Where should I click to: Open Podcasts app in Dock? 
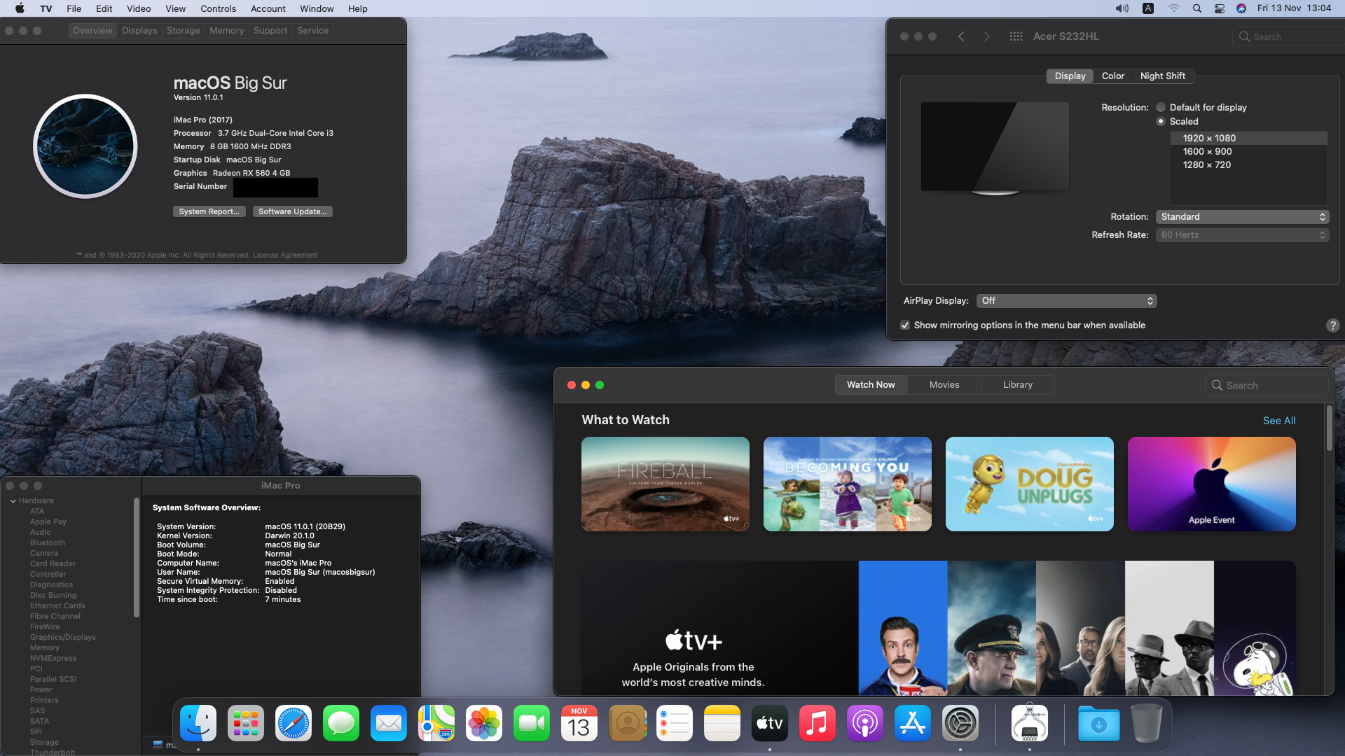coord(865,723)
